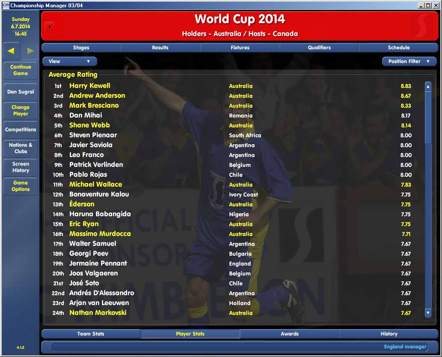Go back with the left arrow
The image size is (442, 357).
[x=11, y=51]
